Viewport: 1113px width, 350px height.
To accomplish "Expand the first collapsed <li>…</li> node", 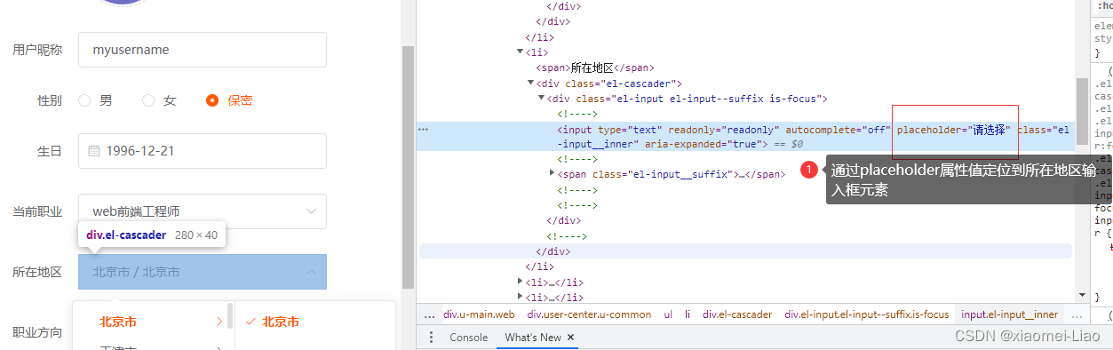I will click(520, 282).
